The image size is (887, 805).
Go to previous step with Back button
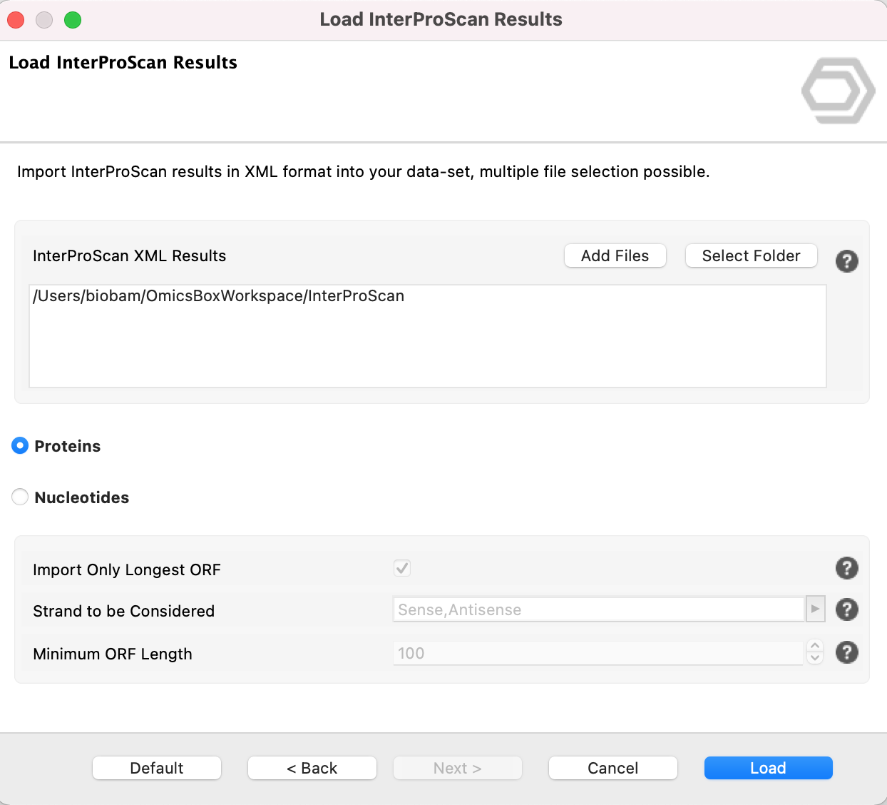[x=312, y=768]
